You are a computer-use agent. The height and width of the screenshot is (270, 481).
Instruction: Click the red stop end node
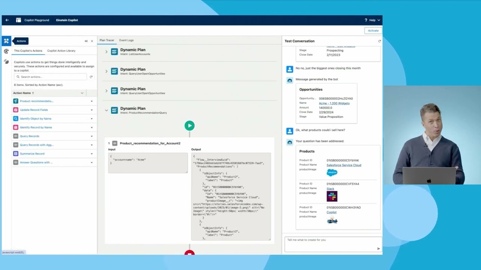pos(189,253)
